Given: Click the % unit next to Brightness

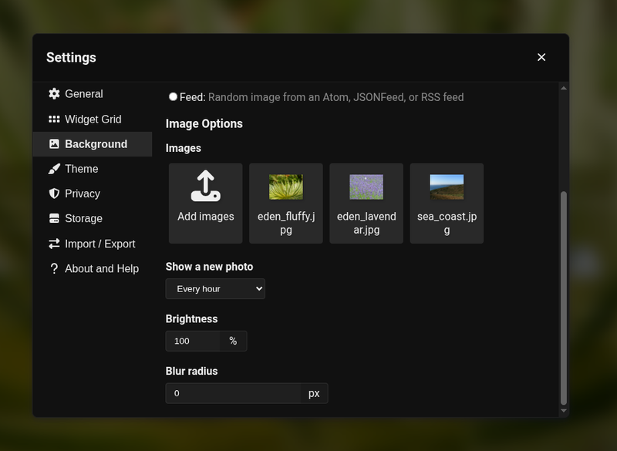Looking at the screenshot, I should tap(233, 341).
